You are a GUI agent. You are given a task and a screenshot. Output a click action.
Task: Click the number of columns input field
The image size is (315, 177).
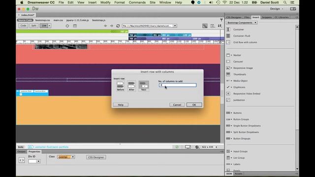(x=178, y=85)
